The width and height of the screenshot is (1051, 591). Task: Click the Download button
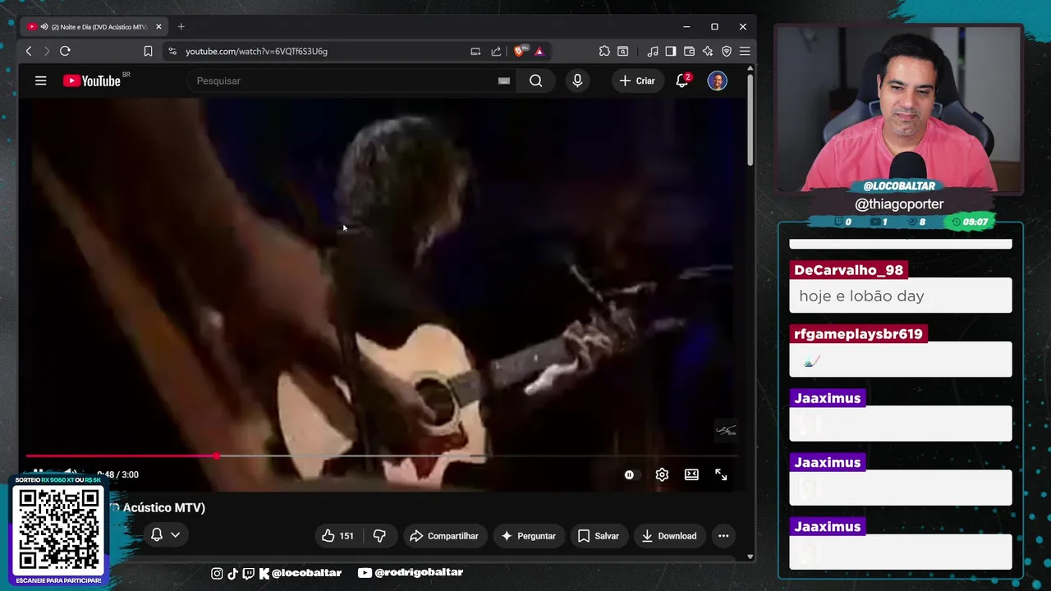pyautogui.click(x=669, y=536)
